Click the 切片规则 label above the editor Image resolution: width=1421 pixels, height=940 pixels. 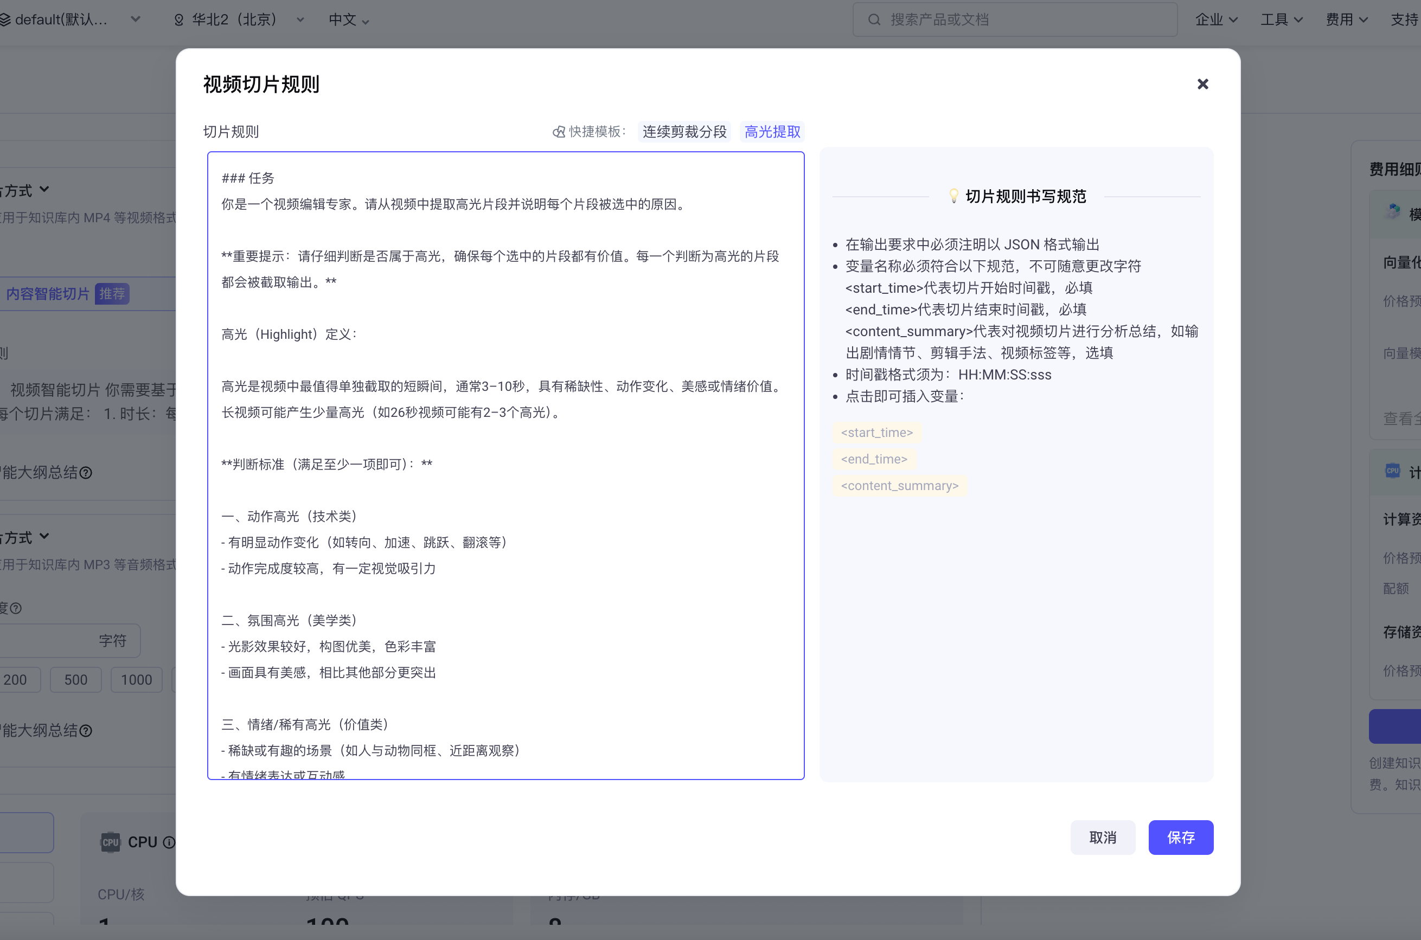pyautogui.click(x=231, y=132)
